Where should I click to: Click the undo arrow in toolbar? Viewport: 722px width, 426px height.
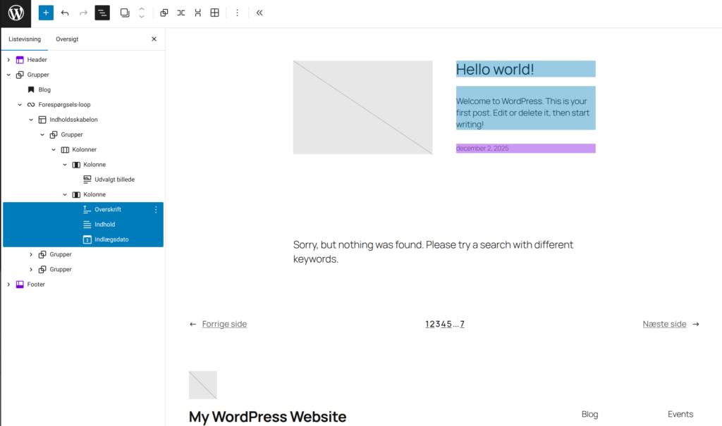[65, 13]
